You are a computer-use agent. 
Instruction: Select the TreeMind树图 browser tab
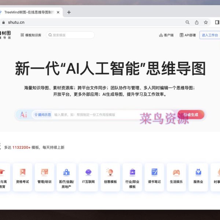click(x=30, y=12)
